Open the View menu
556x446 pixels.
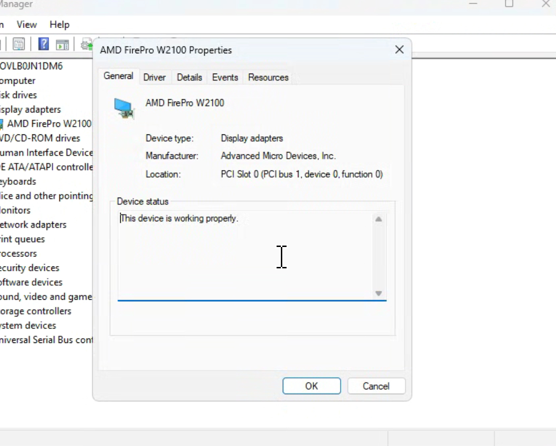click(27, 25)
